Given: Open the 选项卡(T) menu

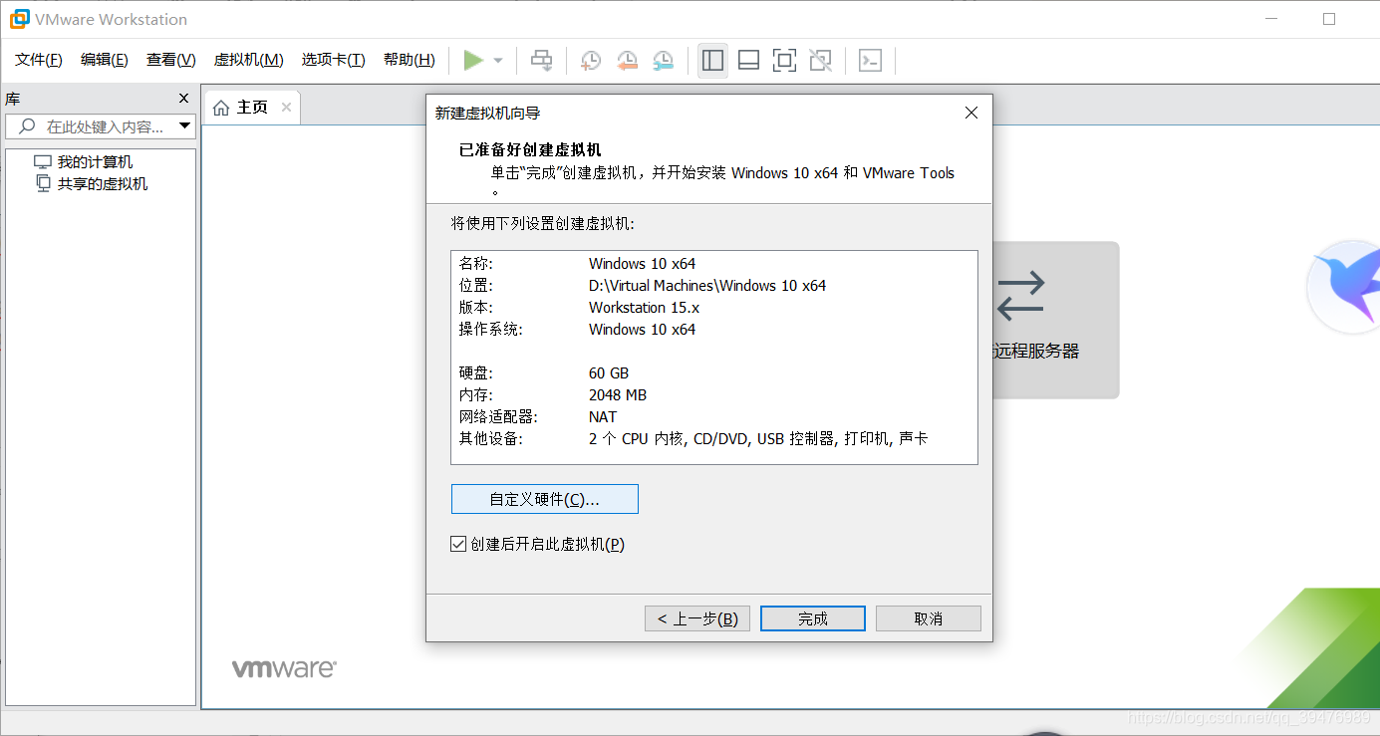Looking at the screenshot, I should click(x=334, y=60).
